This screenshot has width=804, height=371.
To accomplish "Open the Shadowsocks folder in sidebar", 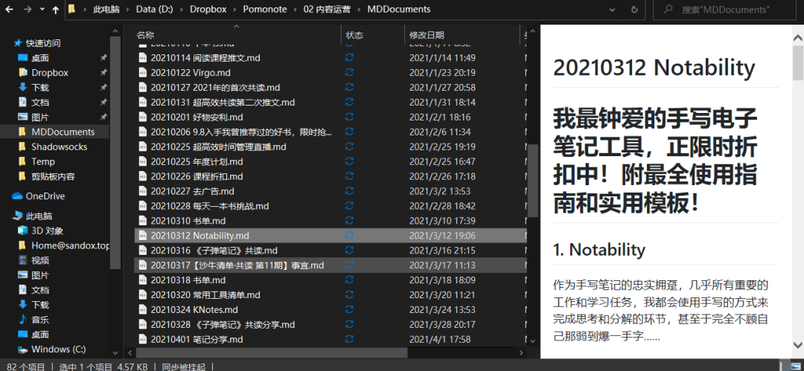I will tap(59, 147).
